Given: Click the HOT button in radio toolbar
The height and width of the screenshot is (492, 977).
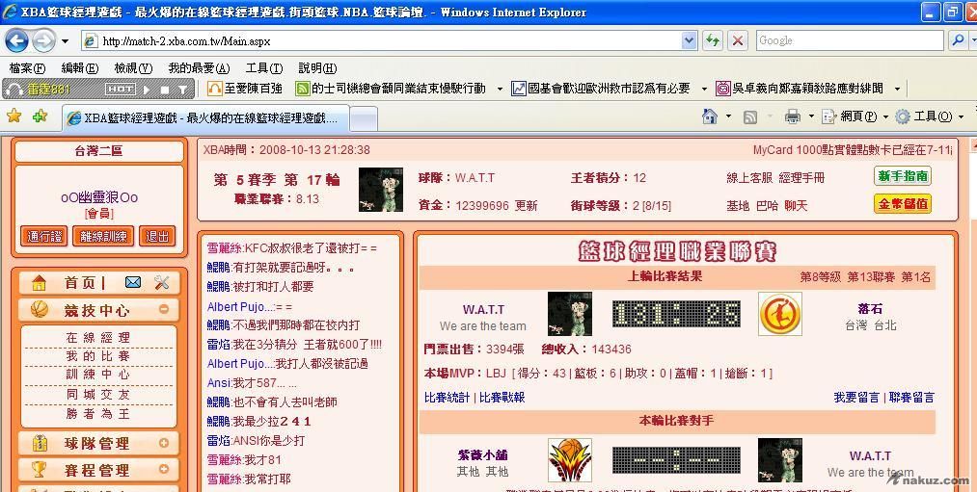Looking at the screenshot, I should [x=120, y=90].
